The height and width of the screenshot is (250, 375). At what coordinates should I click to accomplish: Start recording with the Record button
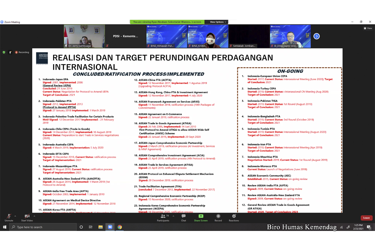[218, 218]
